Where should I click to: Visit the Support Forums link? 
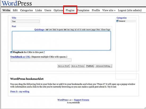point(81,100)
